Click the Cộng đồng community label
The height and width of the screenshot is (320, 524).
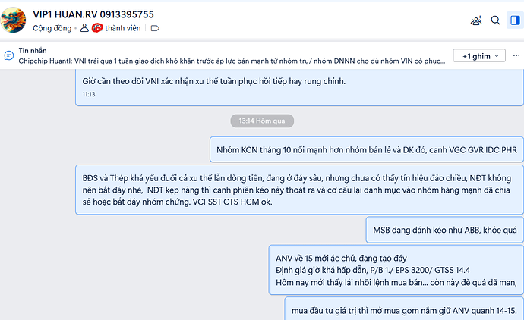coord(52,28)
